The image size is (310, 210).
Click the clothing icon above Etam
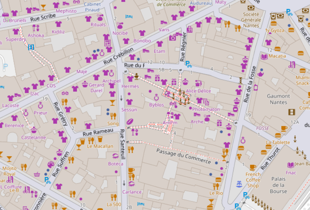(160, 44)
